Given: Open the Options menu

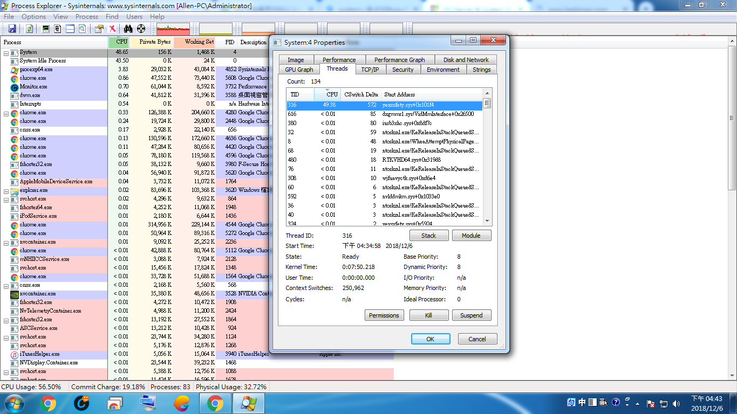Looking at the screenshot, I should click(33, 17).
